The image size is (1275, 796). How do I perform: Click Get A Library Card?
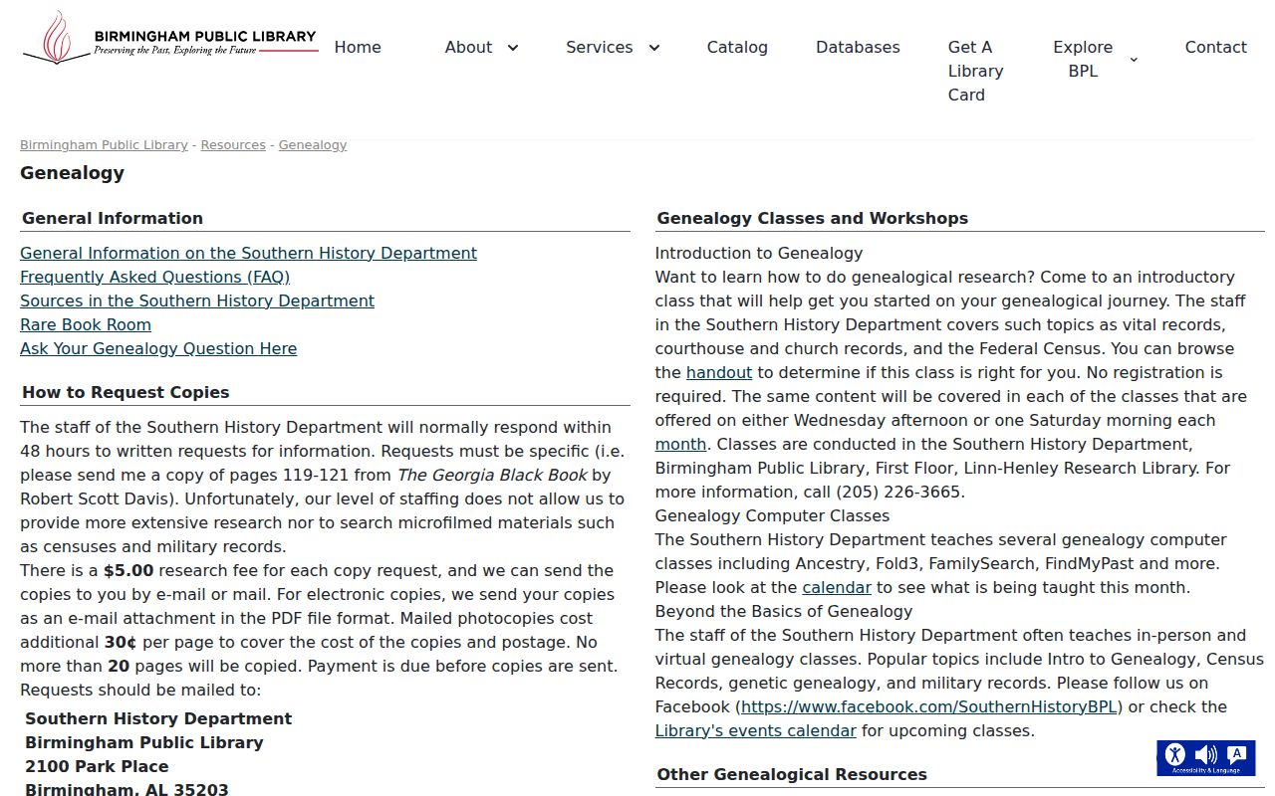coord(975,71)
